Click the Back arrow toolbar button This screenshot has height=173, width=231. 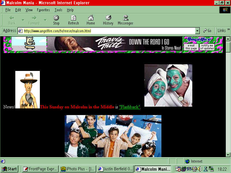click(x=12, y=20)
